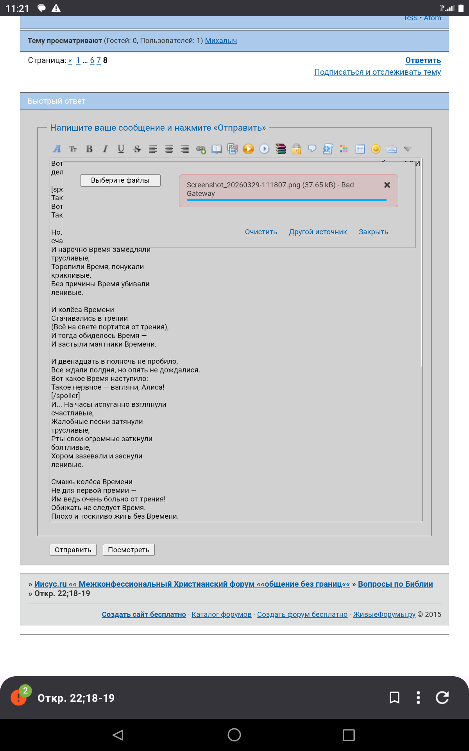Image resolution: width=469 pixels, height=751 pixels.
Task: Click the upload progress bar
Action: (x=286, y=200)
